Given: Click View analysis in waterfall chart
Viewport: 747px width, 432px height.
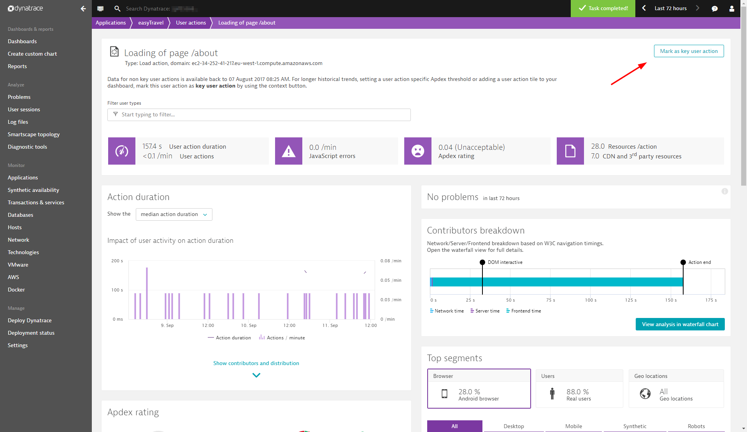Looking at the screenshot, I should [680, 324].
